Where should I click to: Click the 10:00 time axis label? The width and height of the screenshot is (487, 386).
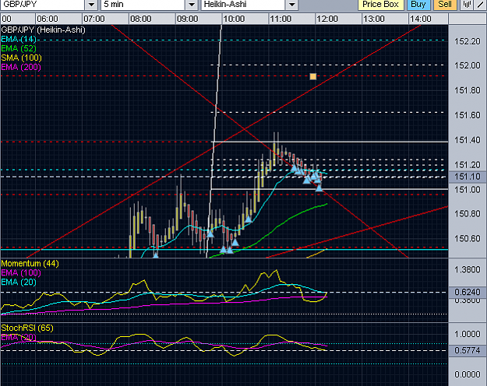click(x=234, y=19)
